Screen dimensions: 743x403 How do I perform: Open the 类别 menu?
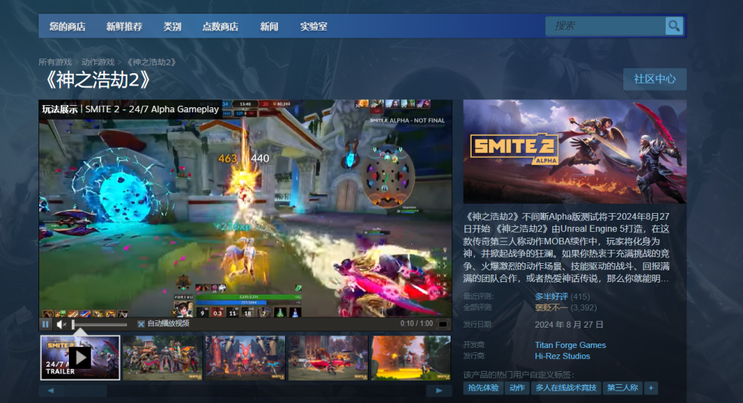tap(173, 27)
